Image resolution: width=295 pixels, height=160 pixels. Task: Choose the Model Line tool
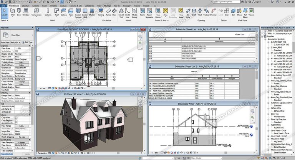point(128,13)
